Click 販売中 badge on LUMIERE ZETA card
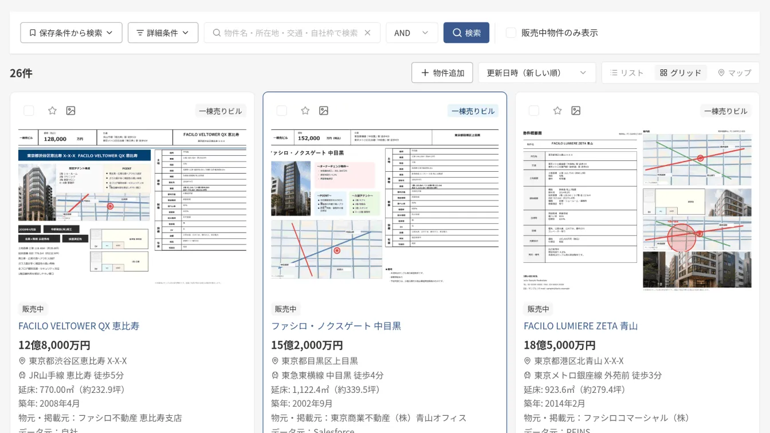Screen dimensions: 770x433 [538, 309]
